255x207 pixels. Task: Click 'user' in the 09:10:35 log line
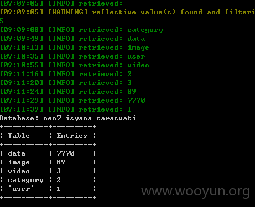pyautogui.click(x=136, y=56)
